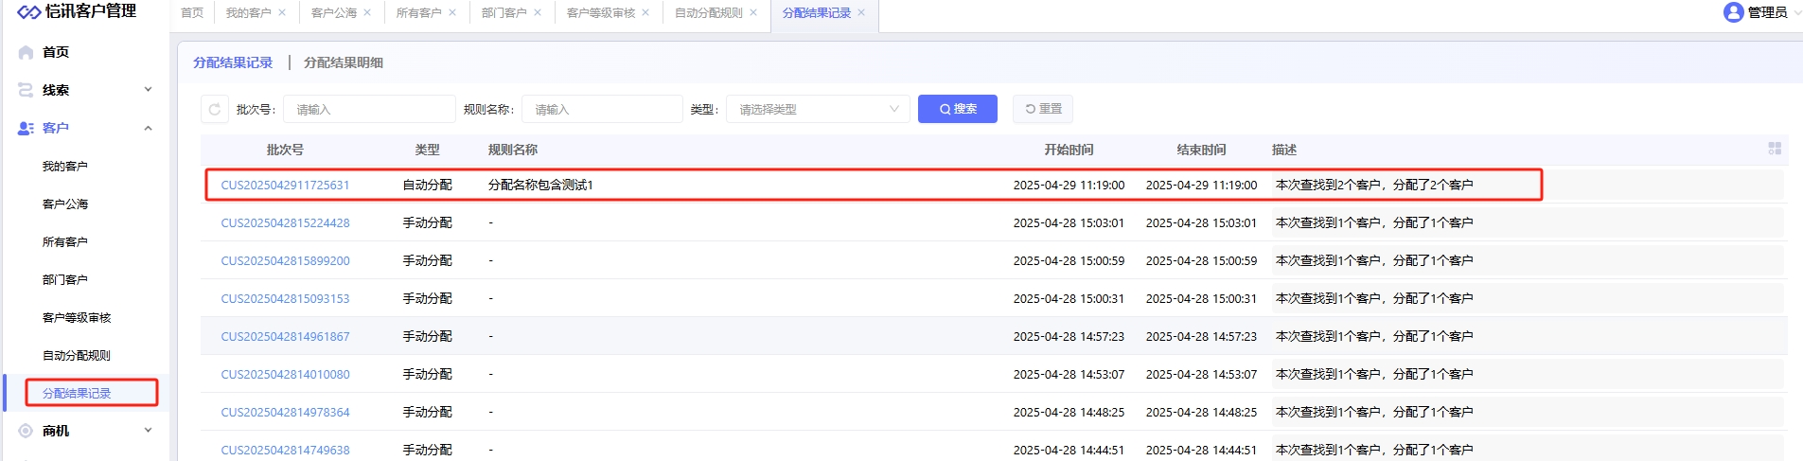Open the 类型 selection dropdown
The height and width of the screenshot is (461, 1803).
point(817,110)
